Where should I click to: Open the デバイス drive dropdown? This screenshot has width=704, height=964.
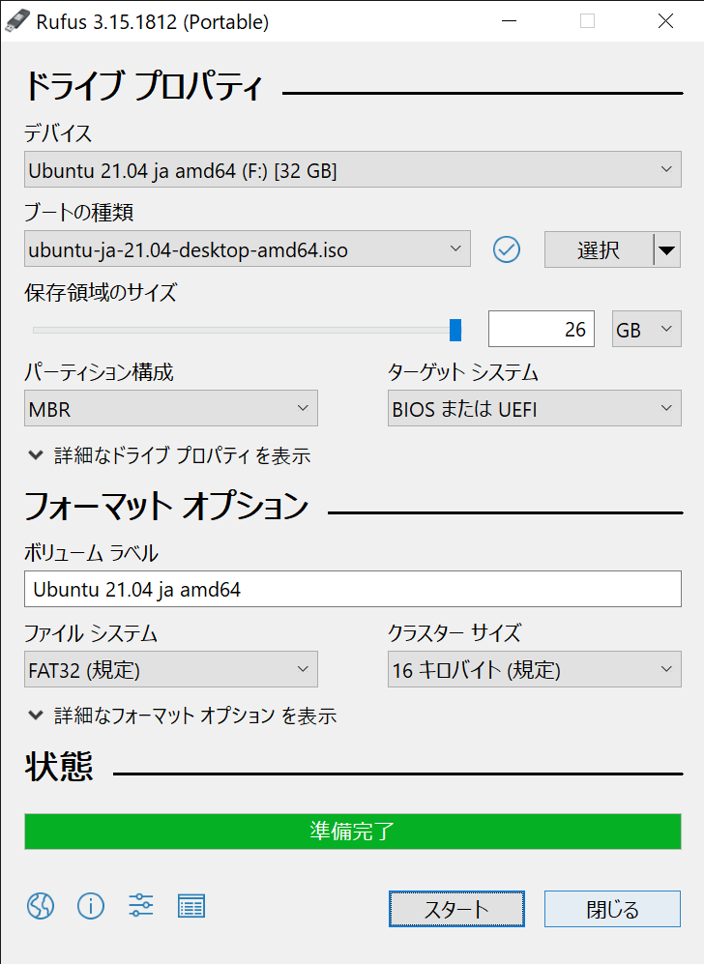[x=353, y=169]
